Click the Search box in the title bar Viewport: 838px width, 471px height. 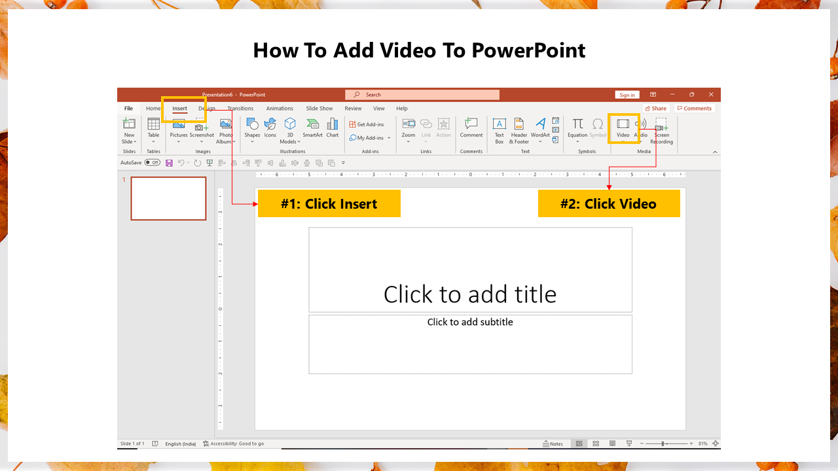(422, 95)
